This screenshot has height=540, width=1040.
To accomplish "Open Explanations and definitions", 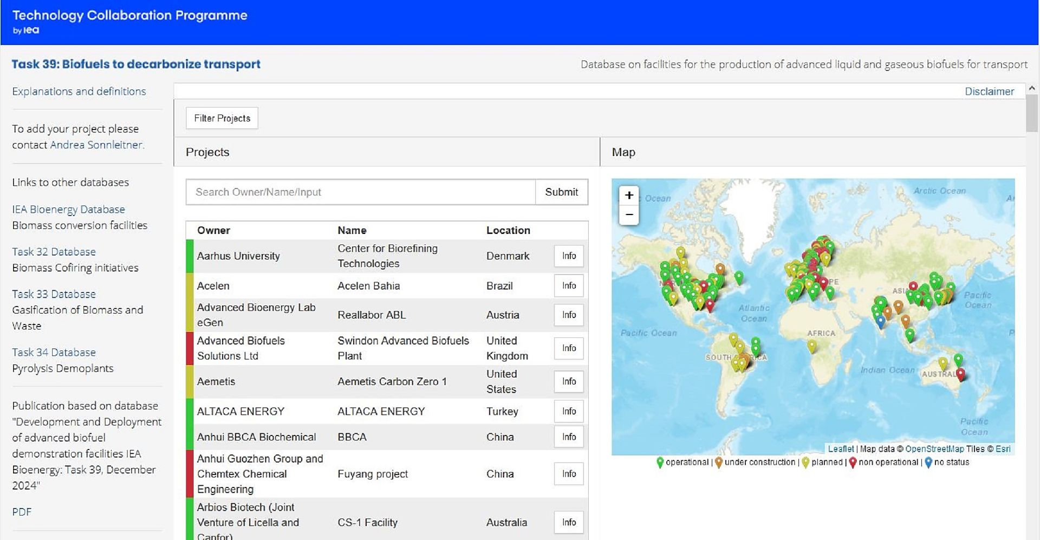I will point(79,91).
